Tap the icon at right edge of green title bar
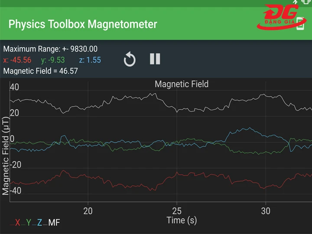This screenshot has width=312, height=234. pyautogui.click(x=301, y=25)
